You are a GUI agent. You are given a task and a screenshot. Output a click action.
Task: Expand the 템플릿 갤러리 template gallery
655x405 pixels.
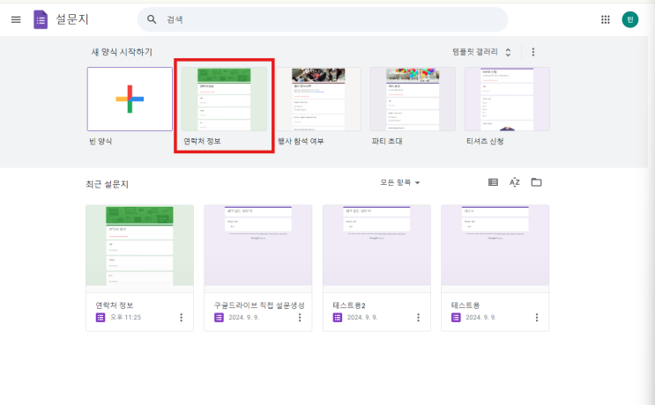point(481,52)
